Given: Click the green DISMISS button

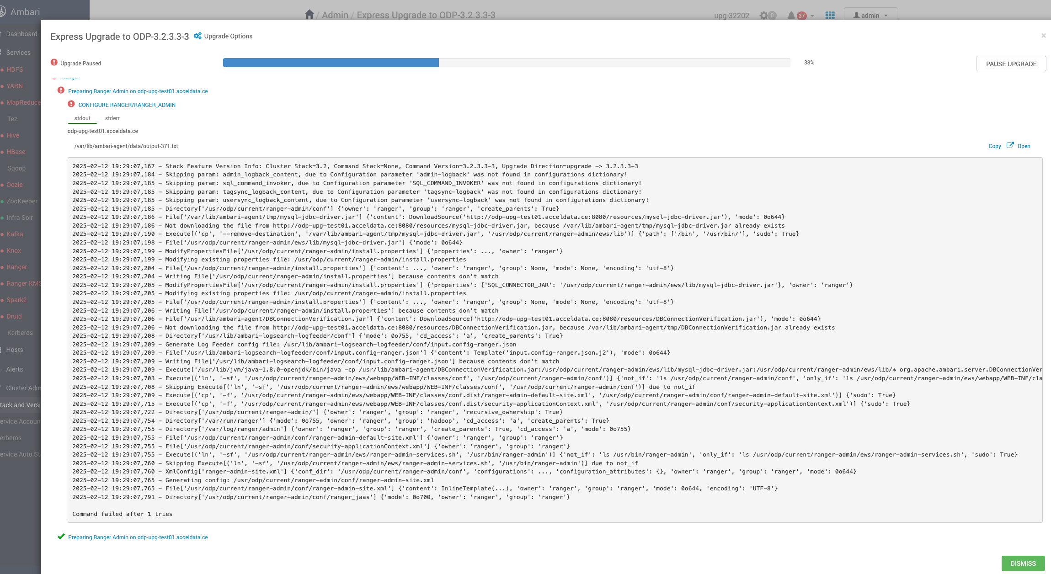Looking at the screenshot, I should coord(1023,563).
